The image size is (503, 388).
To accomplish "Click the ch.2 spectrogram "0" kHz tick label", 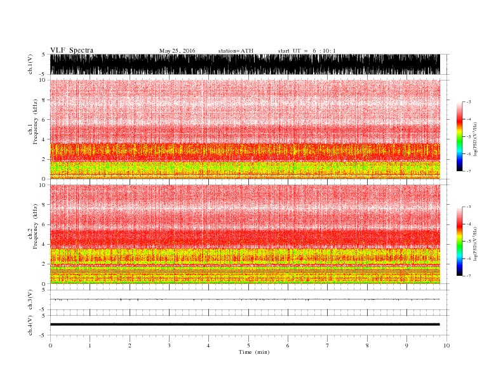I will tap(44, 284).
